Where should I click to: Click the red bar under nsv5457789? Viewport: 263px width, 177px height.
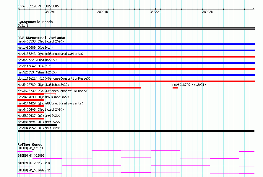tap(79, 88)
